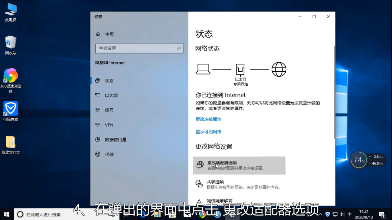Click the laptop icon in network diagram
Image resolution: width=392 pixels, height=220 pixels.
203,69
